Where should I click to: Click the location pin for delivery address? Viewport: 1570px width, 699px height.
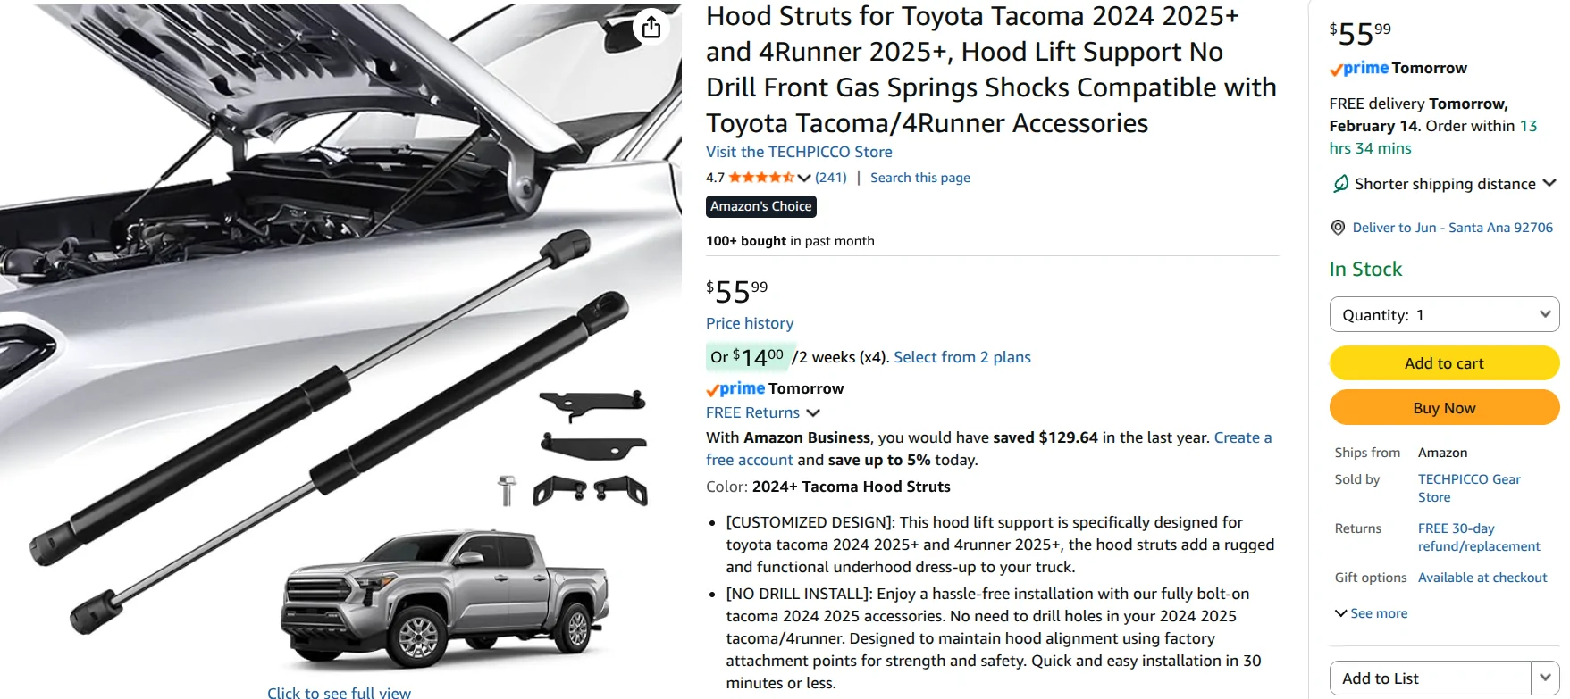point(1339,227)
